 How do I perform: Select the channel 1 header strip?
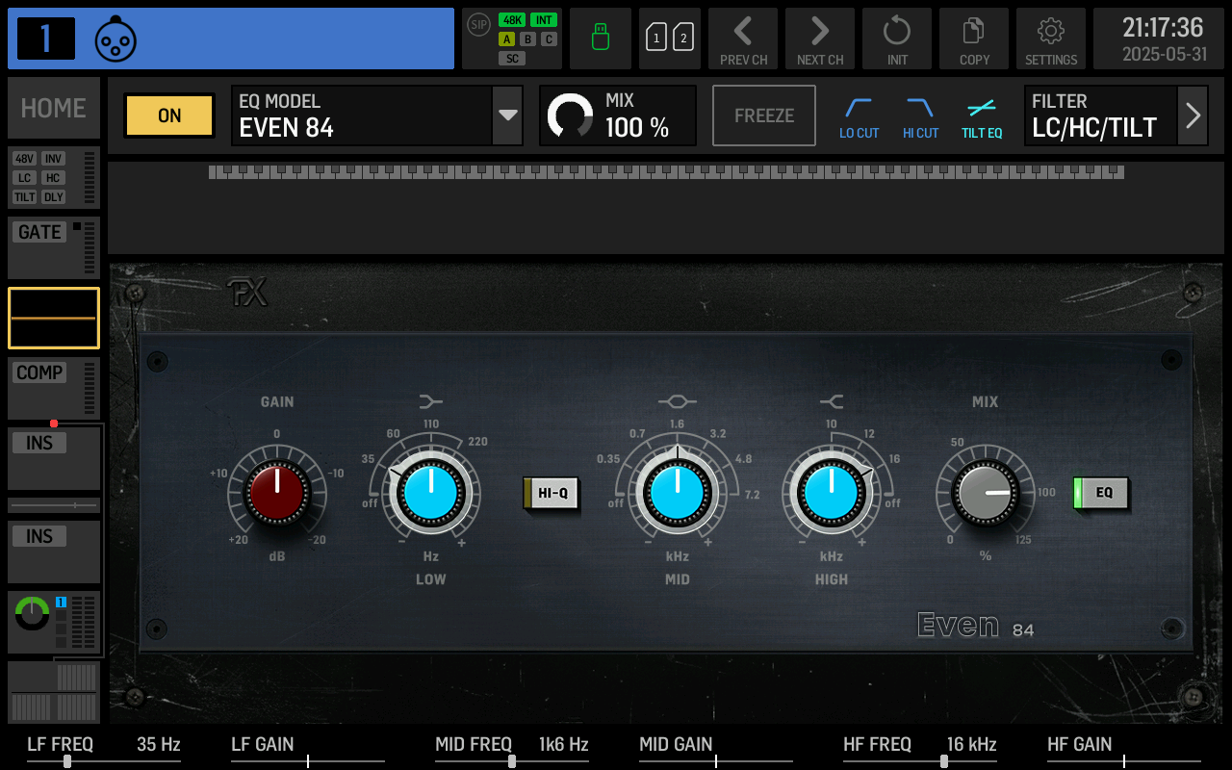pos(231,38)
